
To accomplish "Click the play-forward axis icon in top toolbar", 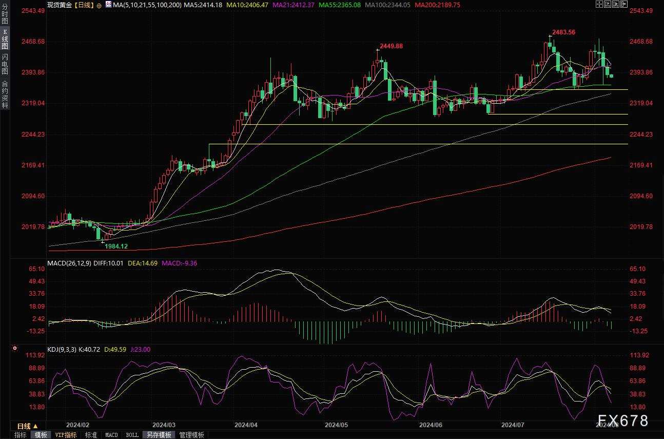I will (x=616, y=4).
